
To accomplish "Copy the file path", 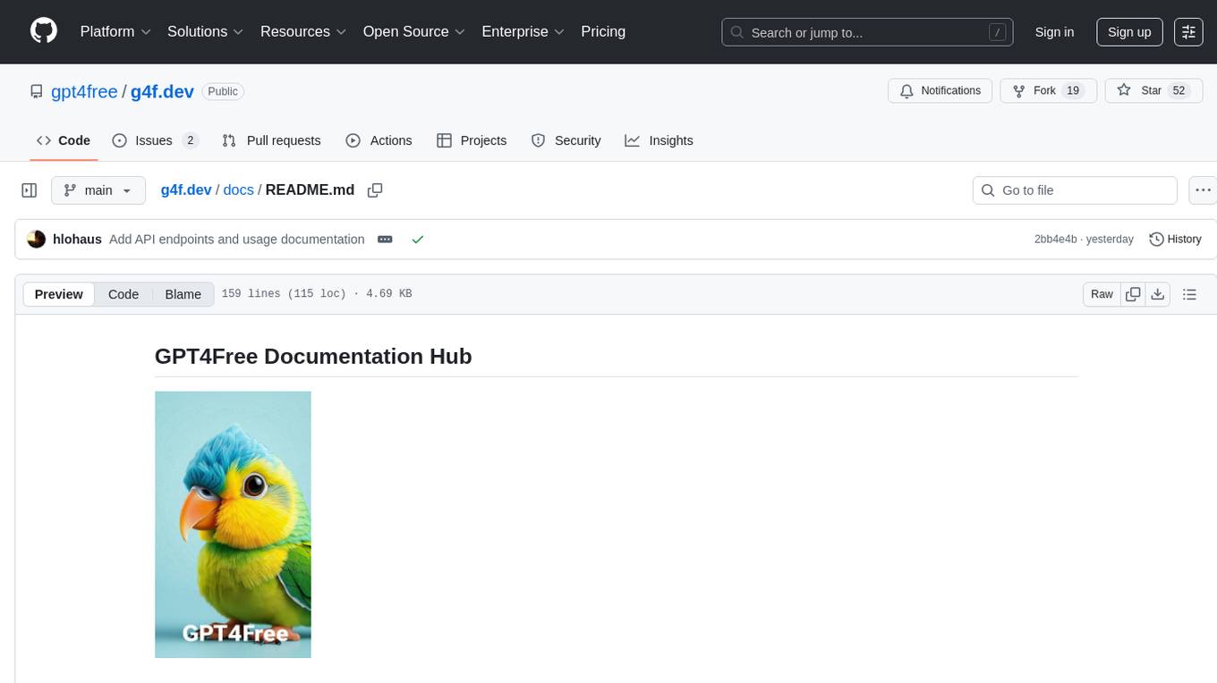I will tap(375, 190).
